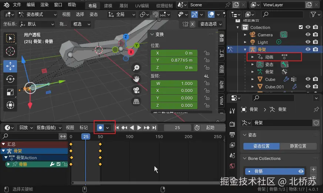Open the 默认 coordinate system dropdown
The width and height of the screenshot is (323, 193).
pyautogui.click(x=36, y=24)
